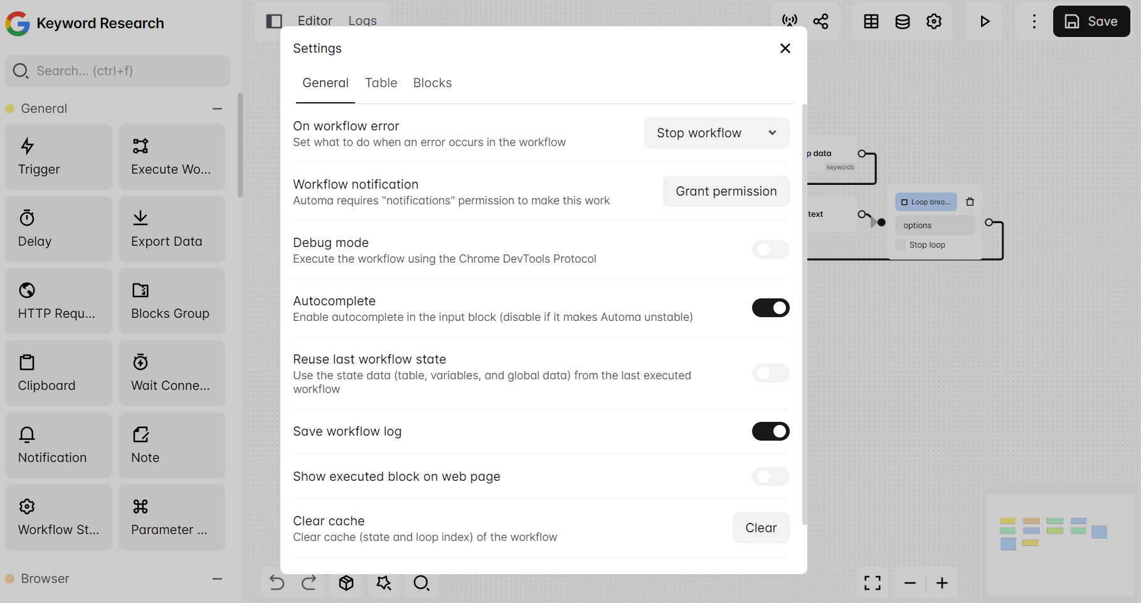Click the share workflow icon
The image size is (1141, 603).
821,21
